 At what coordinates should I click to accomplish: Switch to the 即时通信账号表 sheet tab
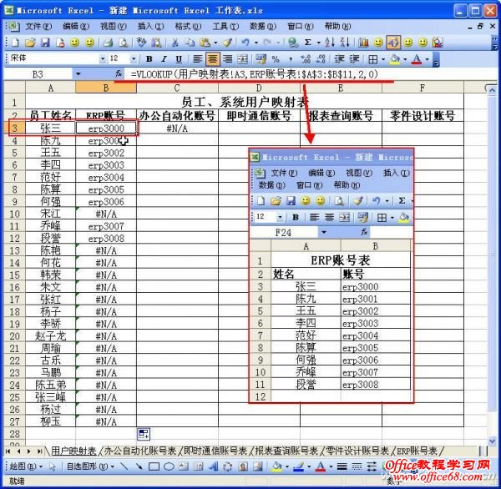[x=215, y=451]
